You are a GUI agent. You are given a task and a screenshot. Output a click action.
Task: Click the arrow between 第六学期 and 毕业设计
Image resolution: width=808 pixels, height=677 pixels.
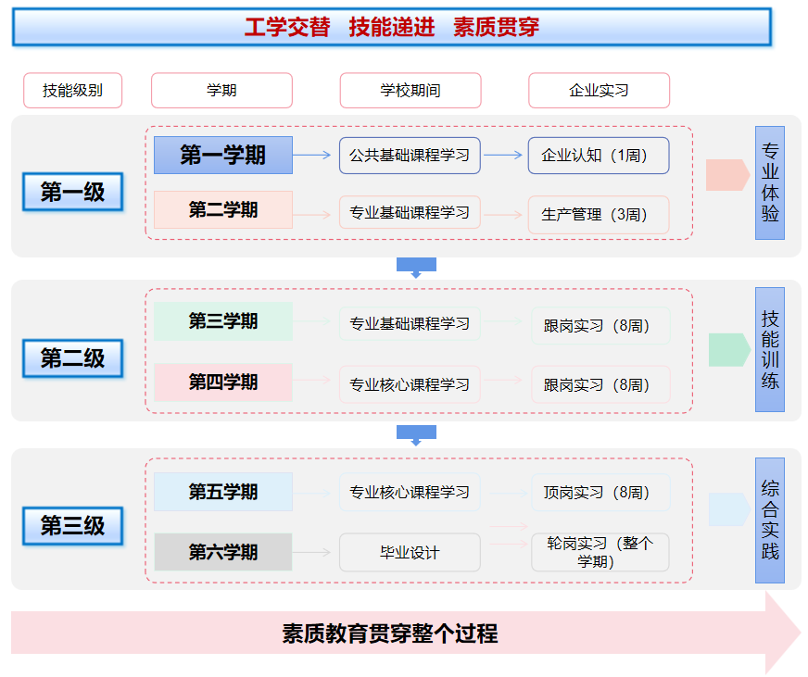[x=314, y=553]
